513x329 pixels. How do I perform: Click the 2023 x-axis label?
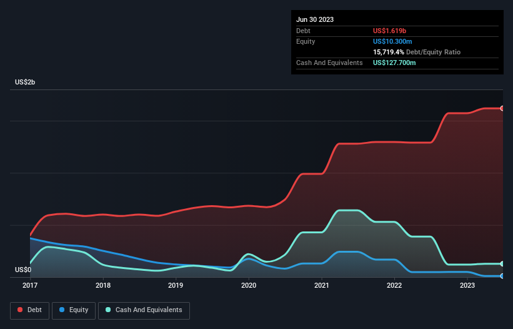[467, 285]
